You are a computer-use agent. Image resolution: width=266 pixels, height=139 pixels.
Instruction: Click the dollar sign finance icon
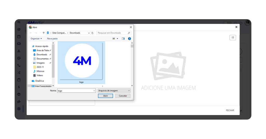[x=19, y=87]
